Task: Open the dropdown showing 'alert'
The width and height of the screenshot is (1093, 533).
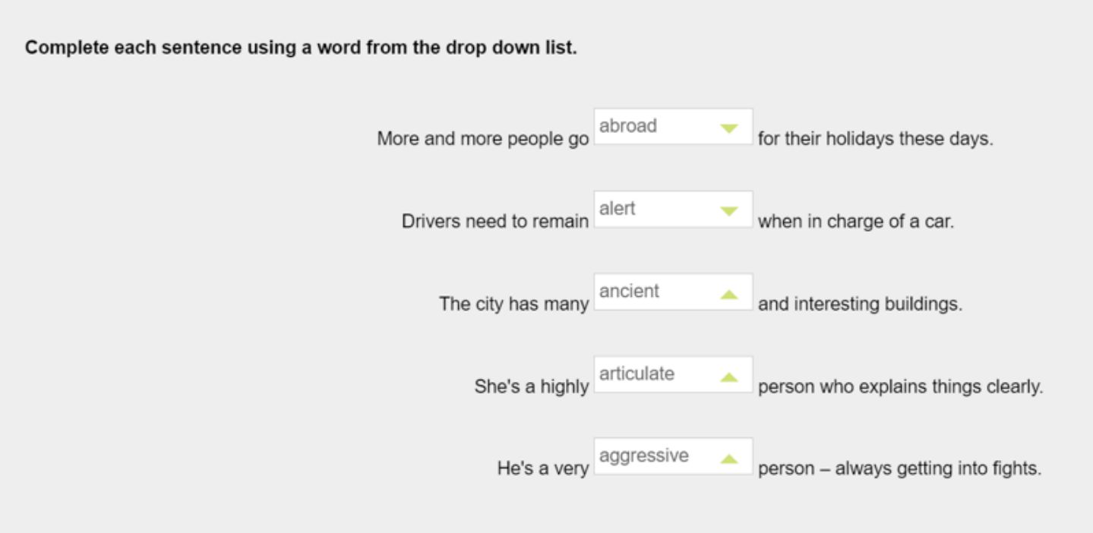Action: click(x=672, y=210)
